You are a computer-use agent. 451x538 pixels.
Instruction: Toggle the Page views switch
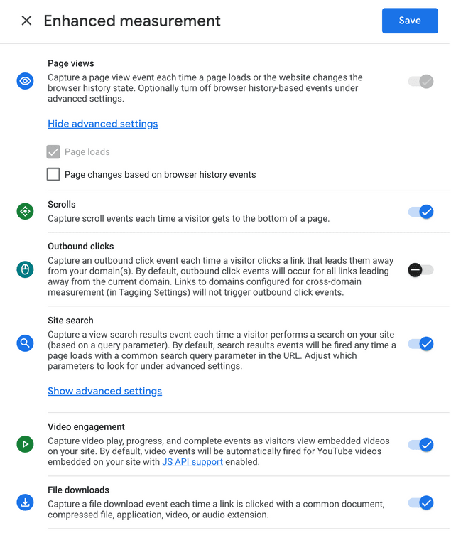tap(420, 81)
